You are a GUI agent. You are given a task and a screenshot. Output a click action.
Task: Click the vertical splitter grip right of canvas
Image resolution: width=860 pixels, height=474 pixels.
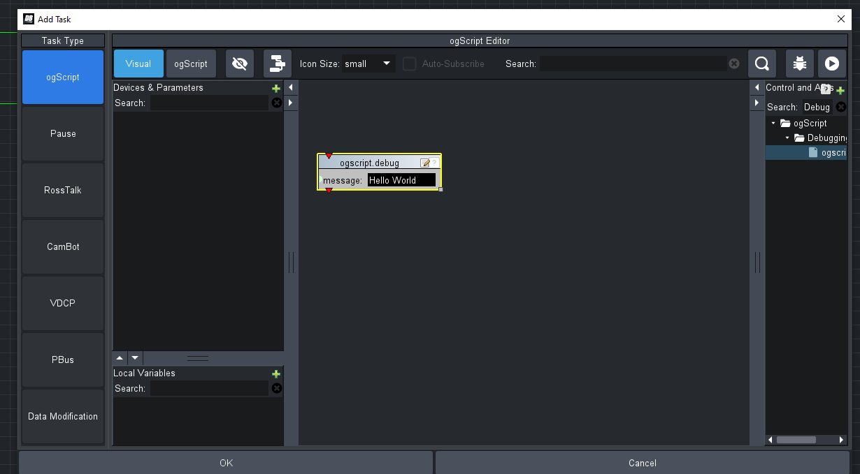(x=757, y=262)
